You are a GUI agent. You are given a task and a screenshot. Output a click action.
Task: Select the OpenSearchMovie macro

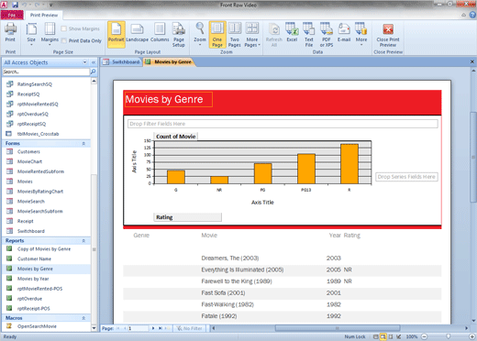(x=37, y=326)
